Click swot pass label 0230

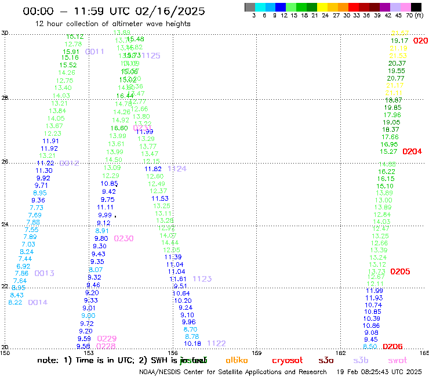click(123, 238)
